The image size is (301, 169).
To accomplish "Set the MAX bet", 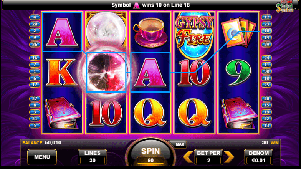I will [x=180, y=144].
